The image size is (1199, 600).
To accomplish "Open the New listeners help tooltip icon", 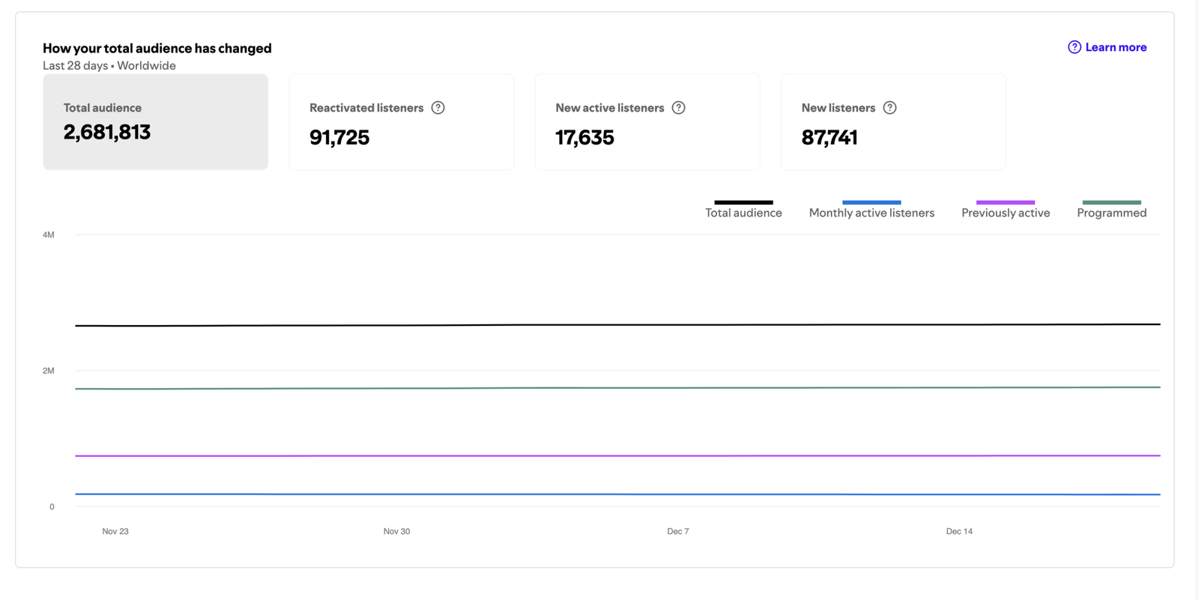I will (x=890, y=108).
